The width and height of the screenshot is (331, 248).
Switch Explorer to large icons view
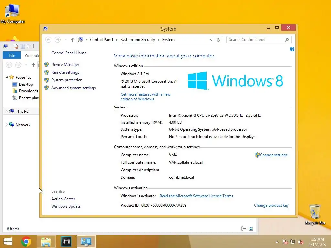(x=251, y=229)
